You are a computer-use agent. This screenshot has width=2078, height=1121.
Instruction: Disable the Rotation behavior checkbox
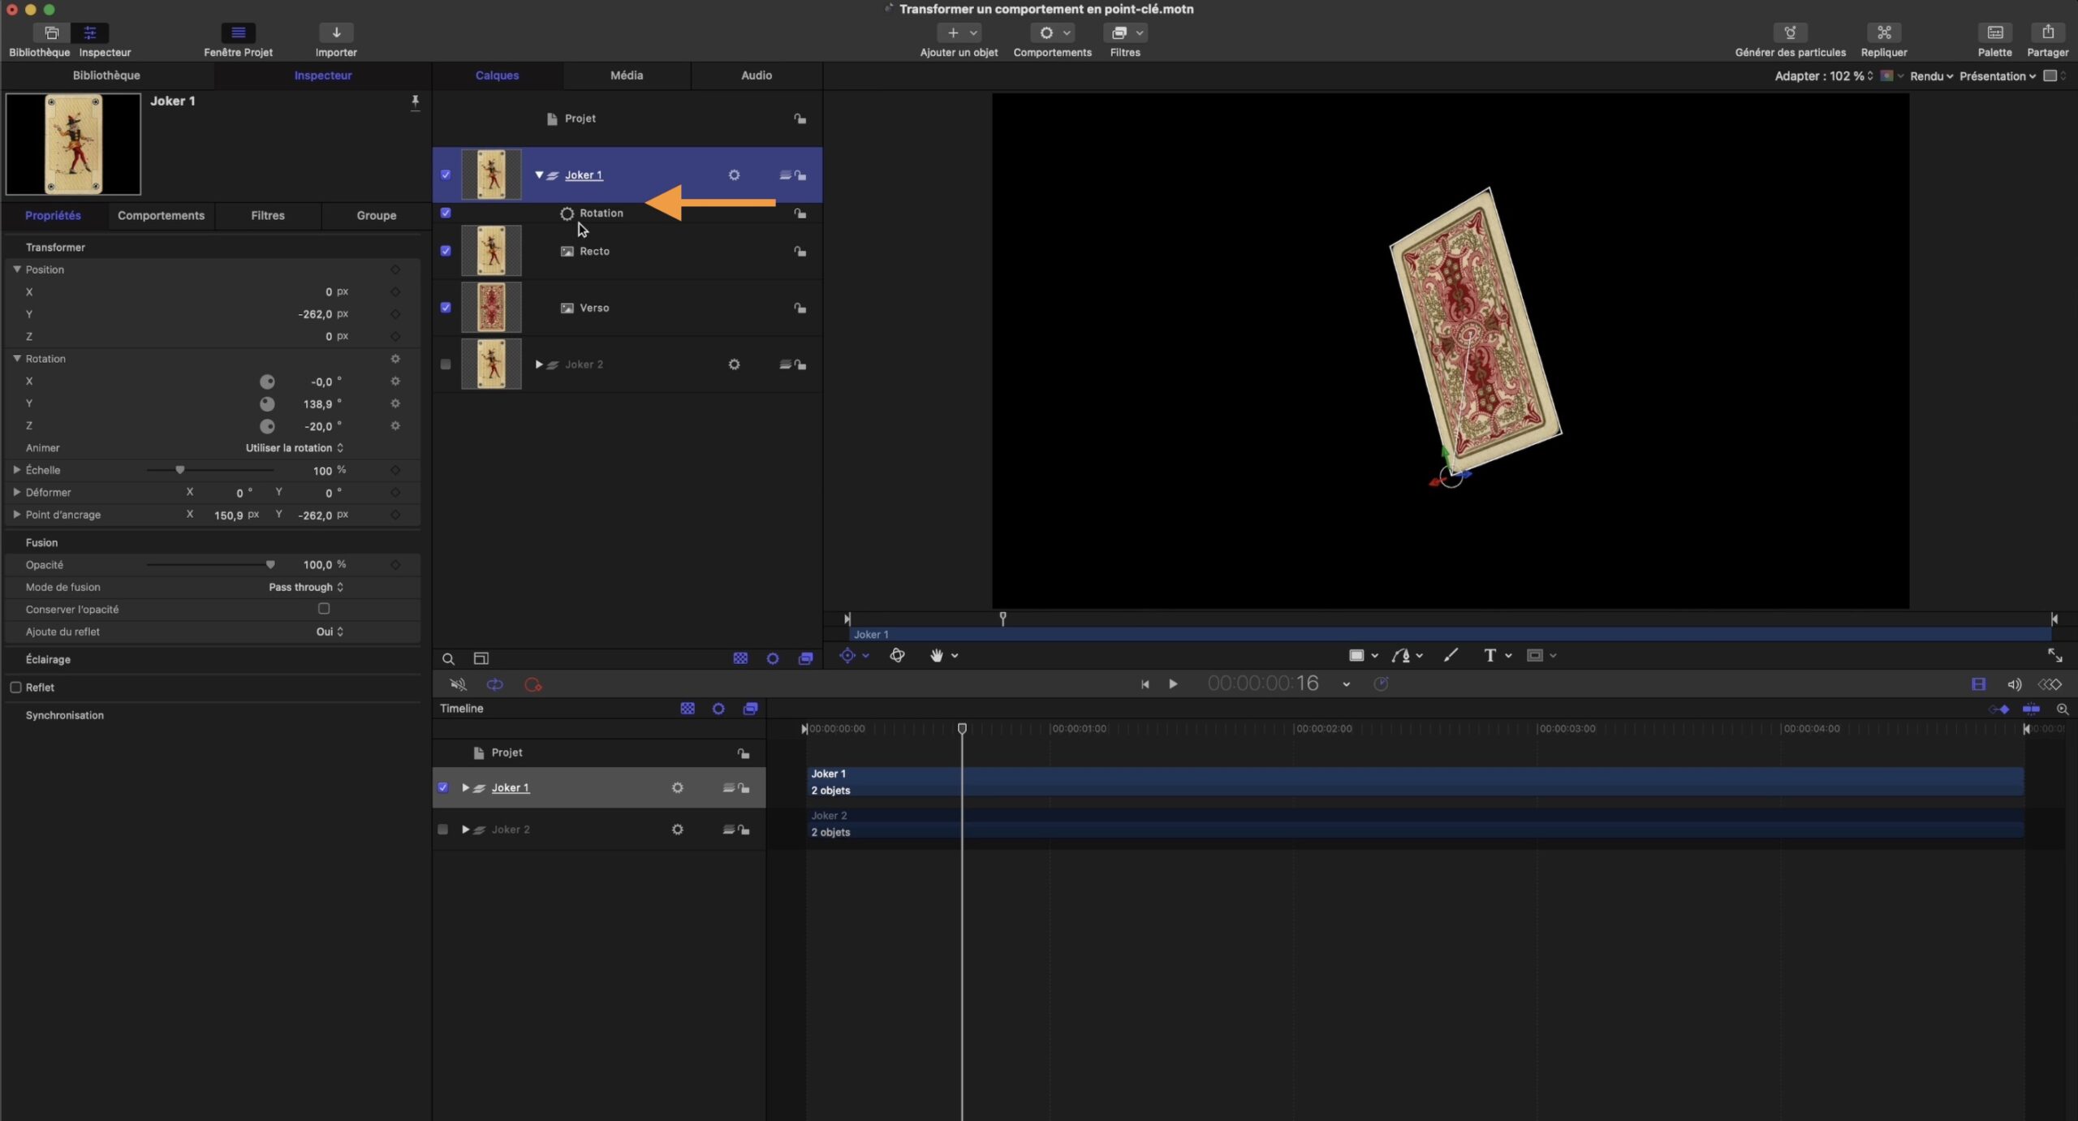pyautogui.click(x=446, y=213)
